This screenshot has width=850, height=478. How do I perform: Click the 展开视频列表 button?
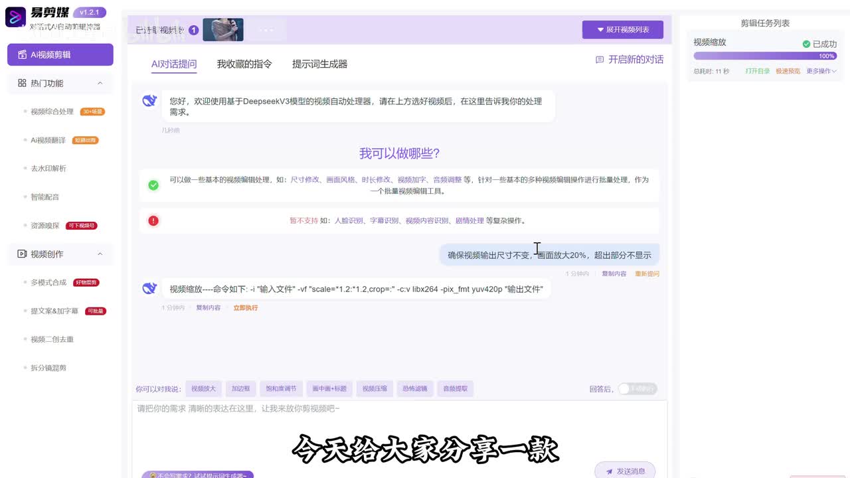622,30
